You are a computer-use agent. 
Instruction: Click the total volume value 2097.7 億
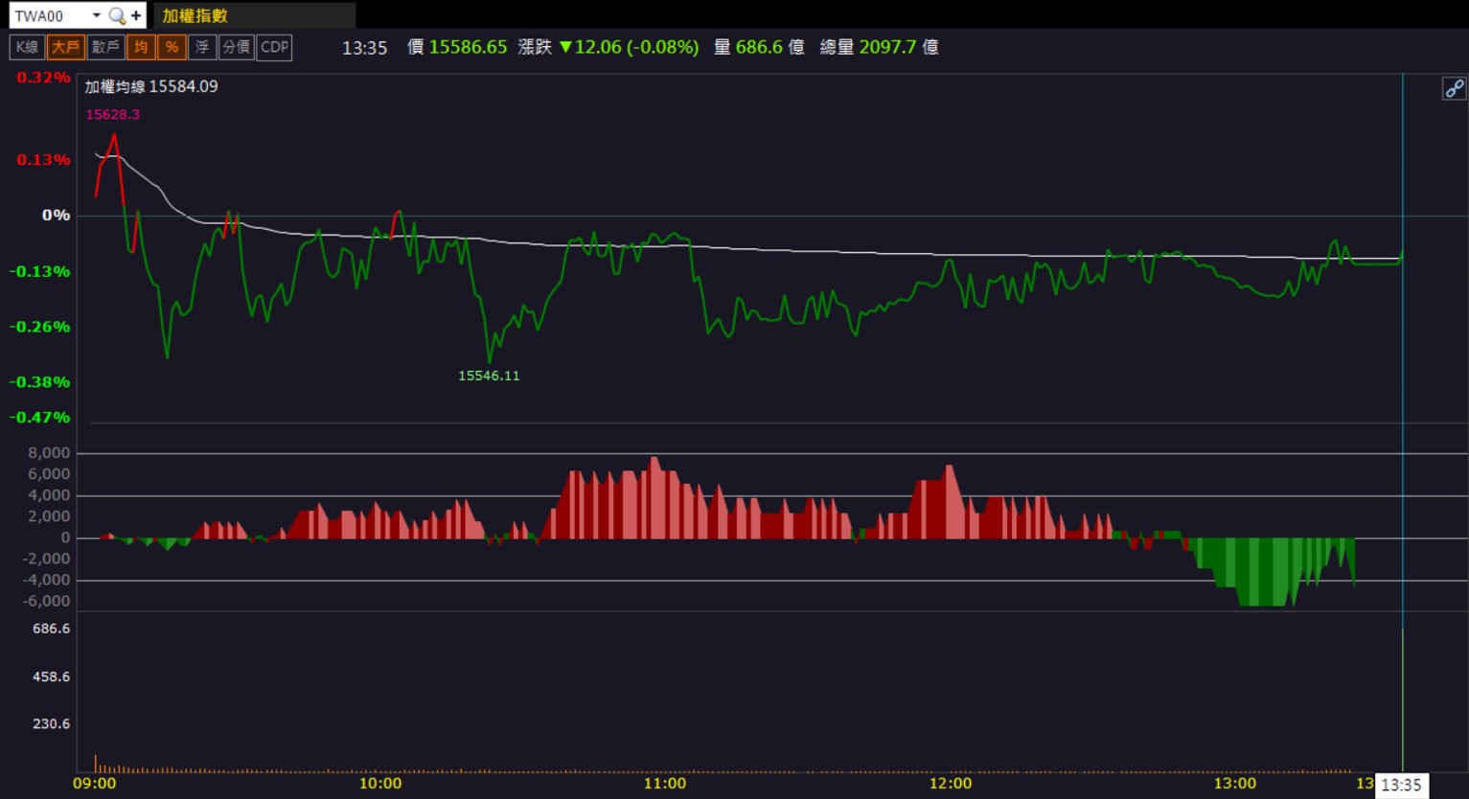pos(899,47)
